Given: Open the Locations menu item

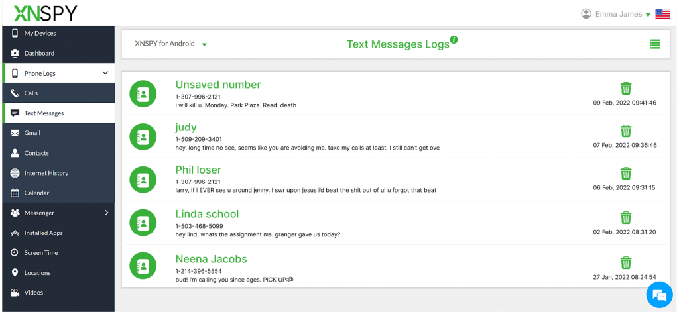Looking at the screenshot, I should click(x=37, y=273).
